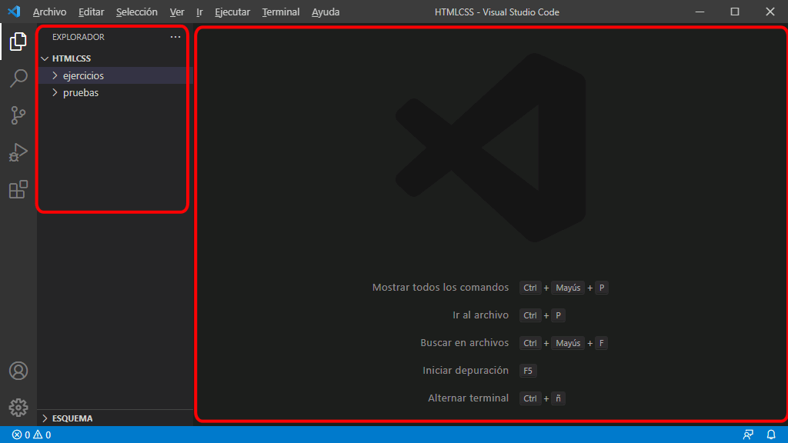Open the Manage gear icon
Viewport: 788px width, 443px height.
pyautogui.click(x=18, y=408)
